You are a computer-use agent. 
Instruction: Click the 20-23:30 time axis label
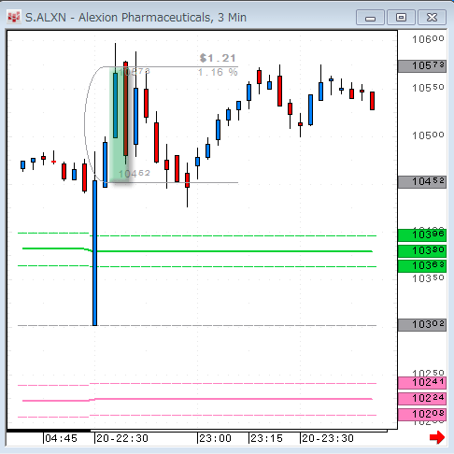[x=328, y=438]
